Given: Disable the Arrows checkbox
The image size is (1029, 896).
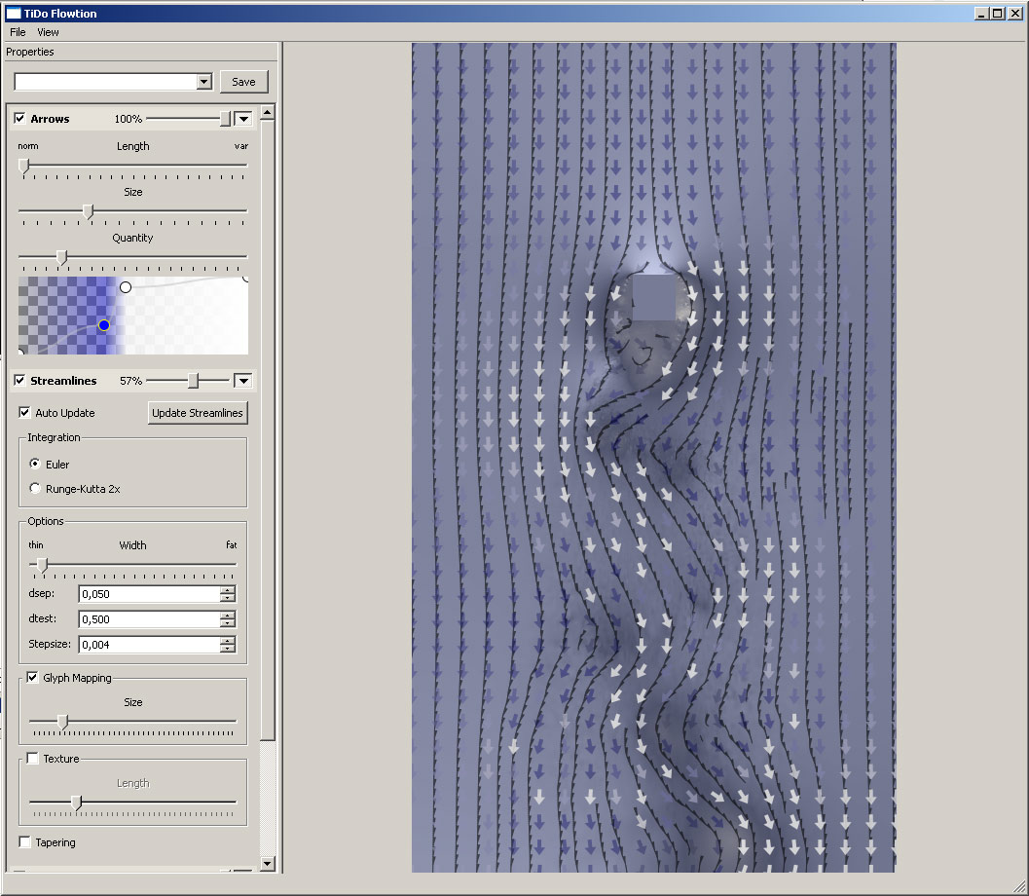Looking at the screenshot, I should click(20, 119).
